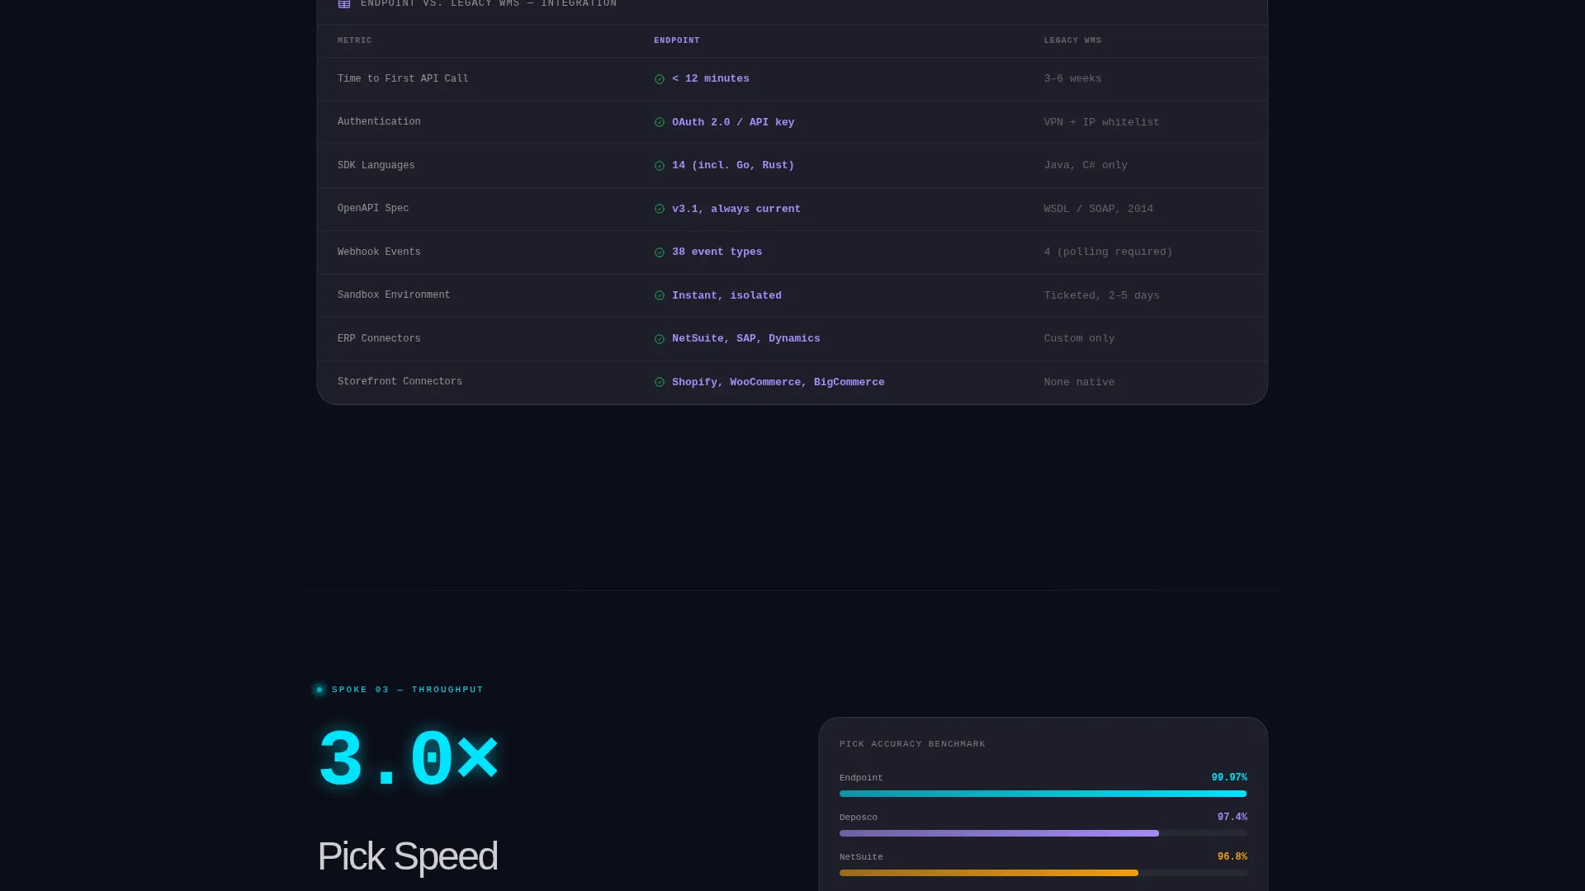Click the Endpoint 99.97% accuracy bar

click(1043, 794)
